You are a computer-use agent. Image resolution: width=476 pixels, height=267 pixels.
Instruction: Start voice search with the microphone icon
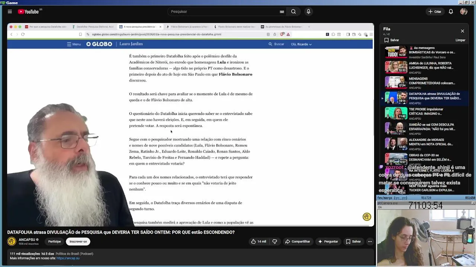coord(308,11)
